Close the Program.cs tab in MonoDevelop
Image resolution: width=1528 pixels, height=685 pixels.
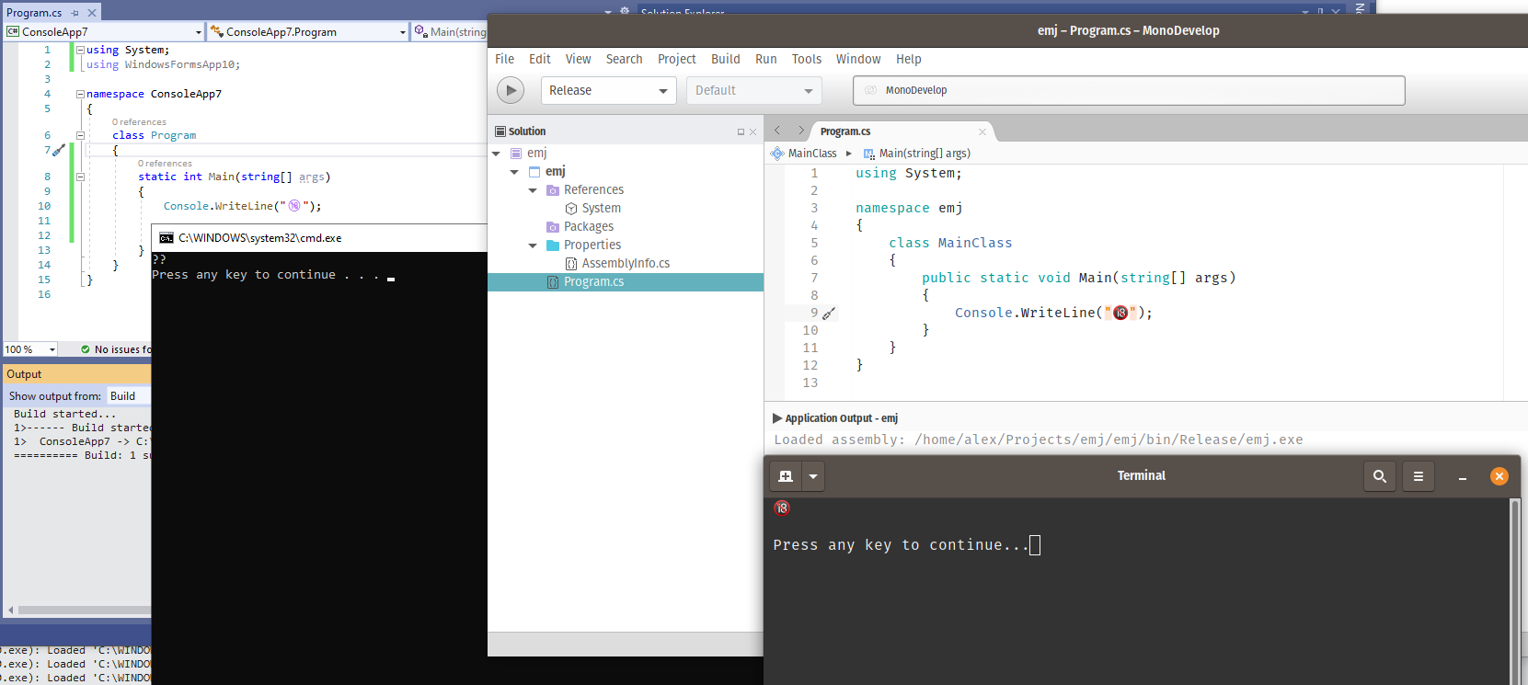(982, 131)
